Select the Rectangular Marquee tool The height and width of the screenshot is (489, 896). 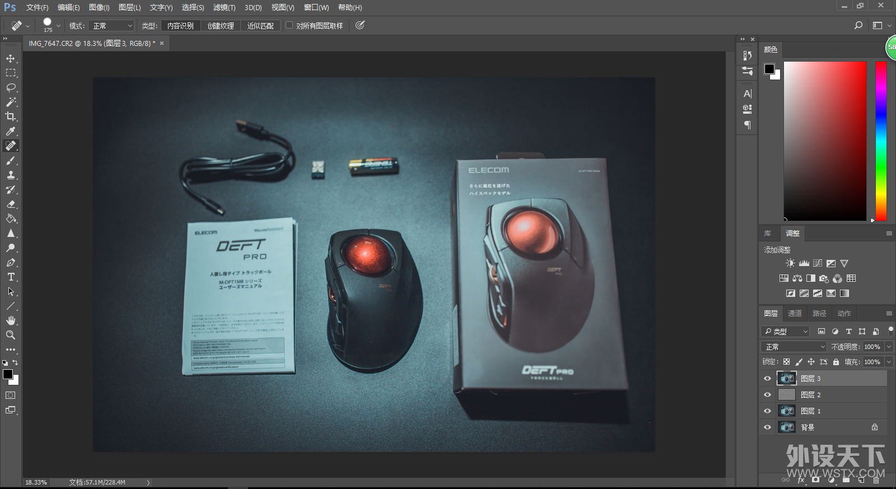[11, 73]
